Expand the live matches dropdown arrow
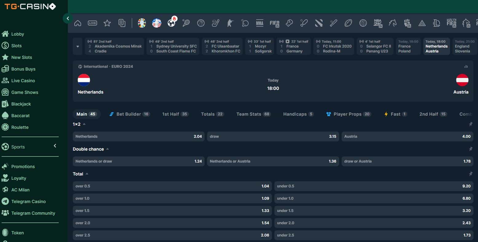 tap(78, 47)
